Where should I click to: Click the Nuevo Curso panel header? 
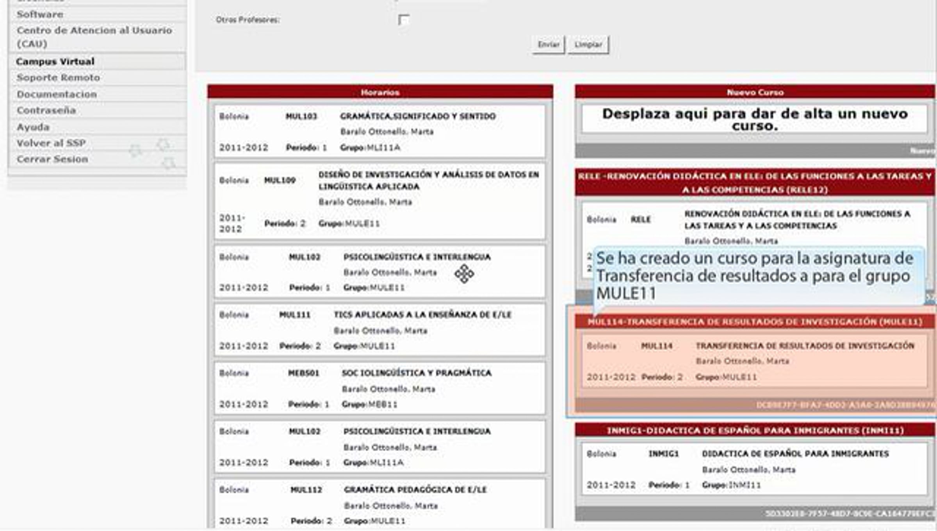click(755, 92)
